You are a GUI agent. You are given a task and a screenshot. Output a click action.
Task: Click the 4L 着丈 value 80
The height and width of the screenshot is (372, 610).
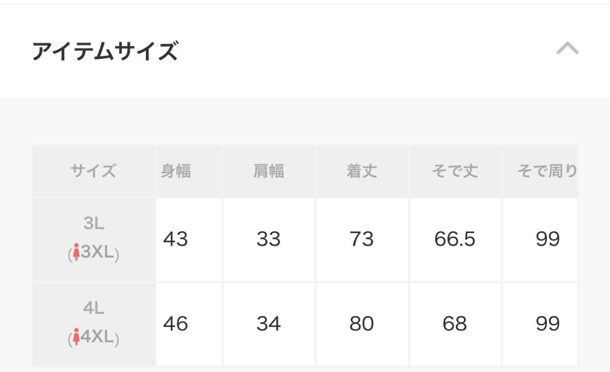[x=361, y=324]
